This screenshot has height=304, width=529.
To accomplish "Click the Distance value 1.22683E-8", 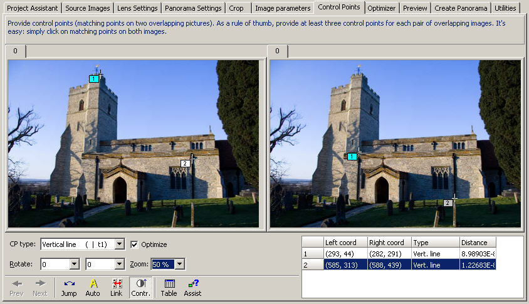I will click(x=478, y=265).
